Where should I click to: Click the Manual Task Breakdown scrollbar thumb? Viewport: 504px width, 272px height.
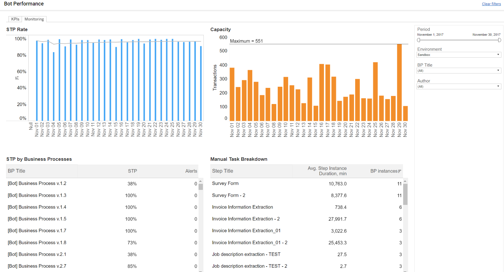[x=405, y=194]
